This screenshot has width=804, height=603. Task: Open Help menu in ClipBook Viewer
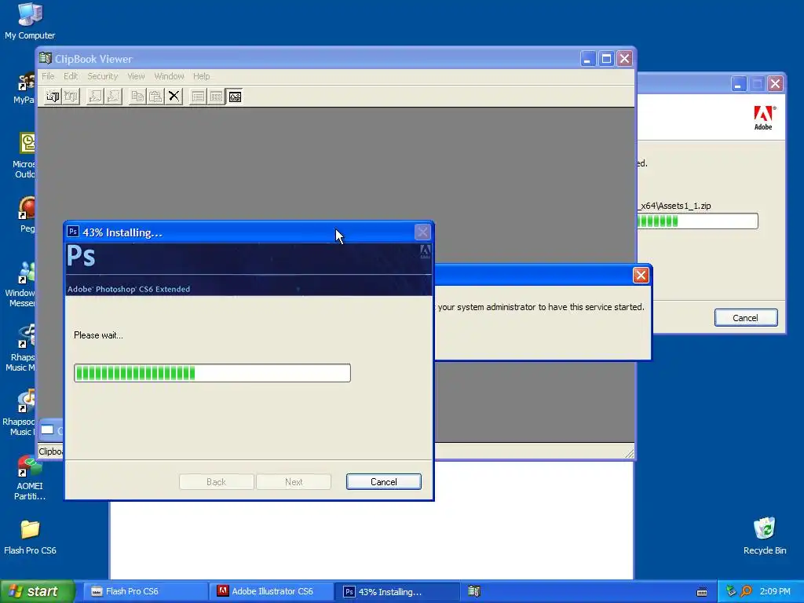[202, 76]
